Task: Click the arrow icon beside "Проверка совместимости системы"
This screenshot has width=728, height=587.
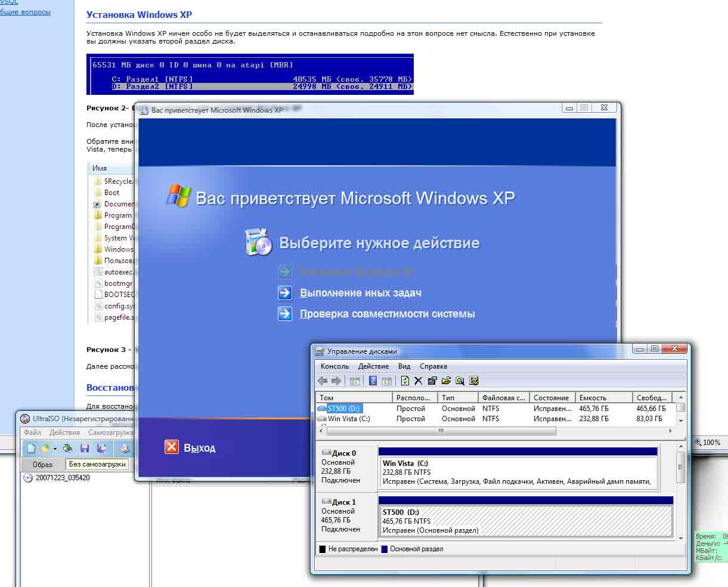Action: (x=285, y=313)
